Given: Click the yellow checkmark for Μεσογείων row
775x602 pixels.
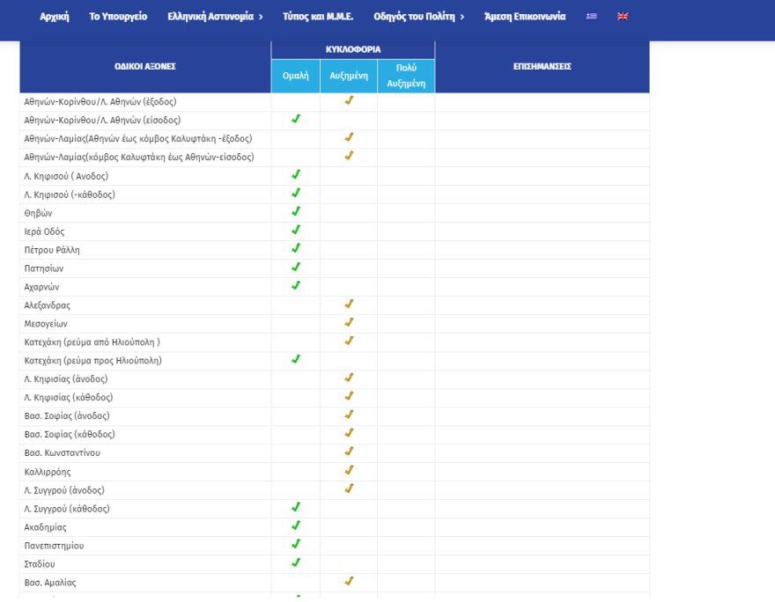Looking at the screenshot, I should click(x=349, y=323).
